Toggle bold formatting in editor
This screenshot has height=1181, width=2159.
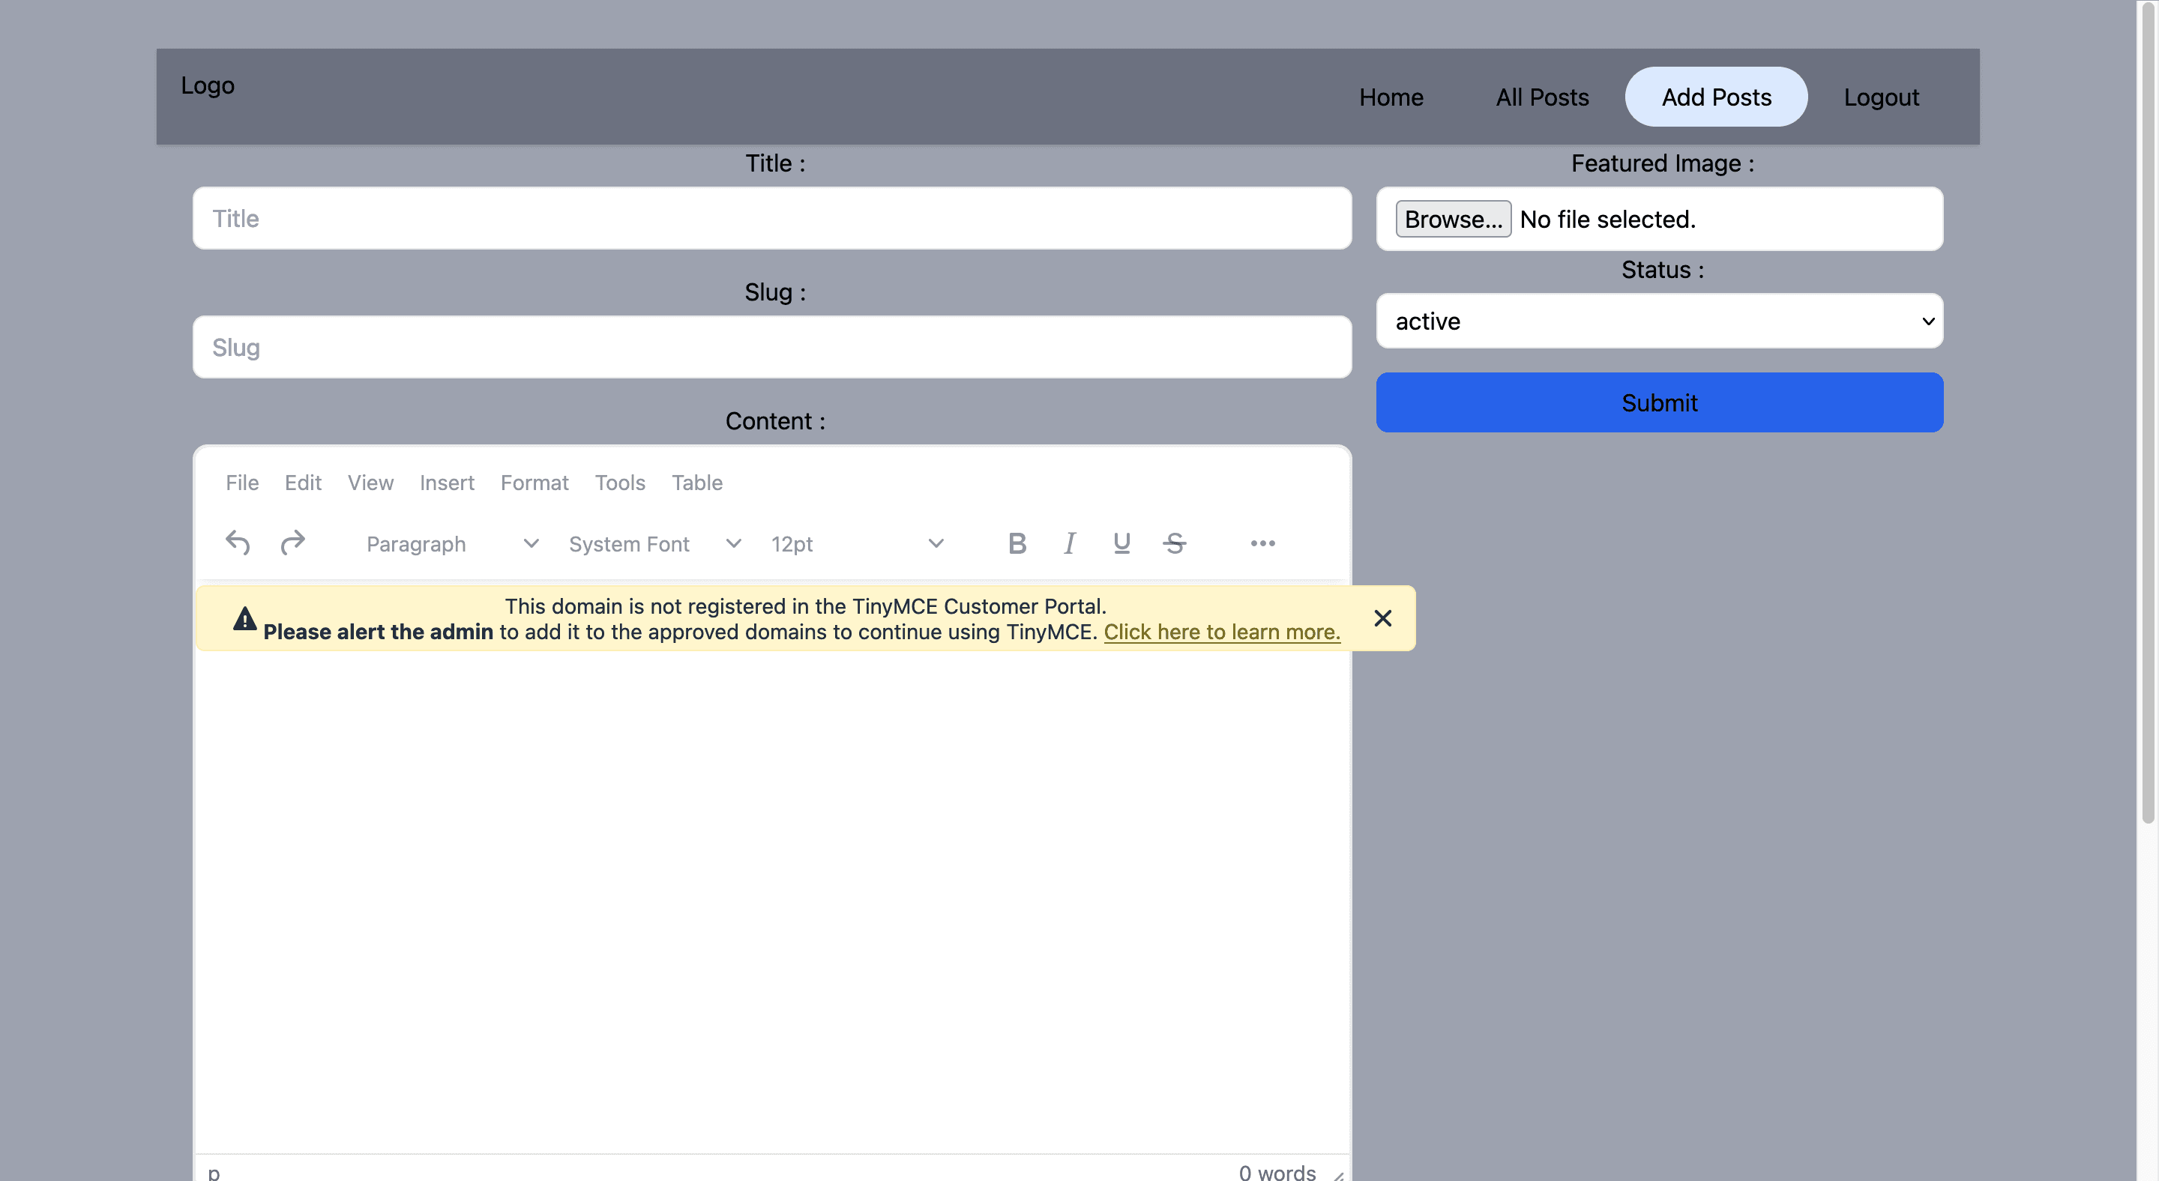coord(1017,543)
